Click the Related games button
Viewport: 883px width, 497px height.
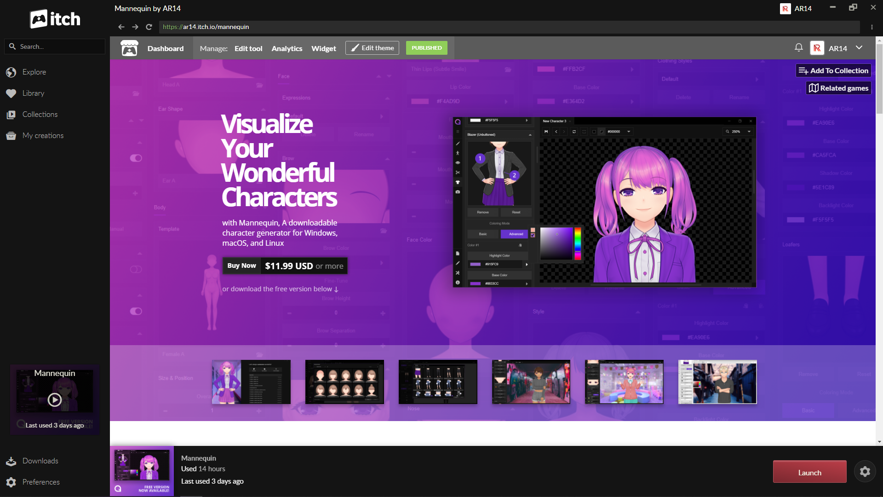click(x=839, y=88)
